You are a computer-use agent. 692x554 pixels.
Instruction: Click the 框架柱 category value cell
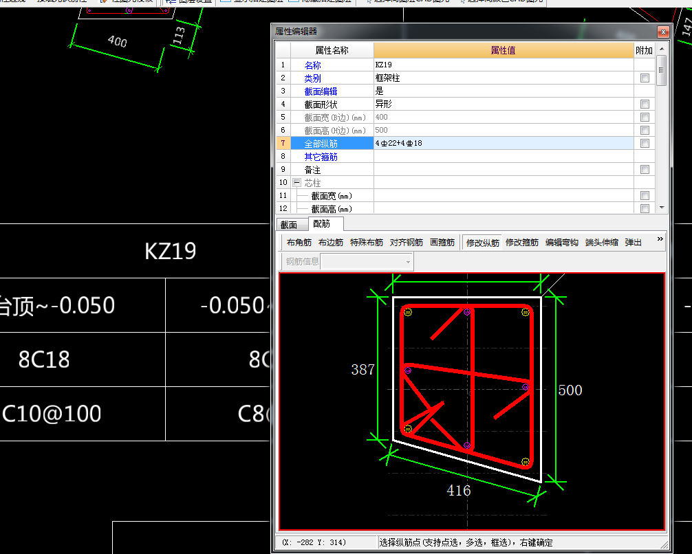[x=504, y=78]
